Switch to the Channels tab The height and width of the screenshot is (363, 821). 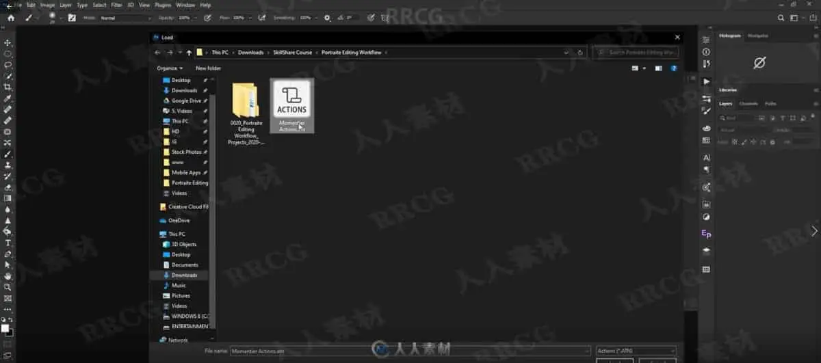click(x=748, y=104)
